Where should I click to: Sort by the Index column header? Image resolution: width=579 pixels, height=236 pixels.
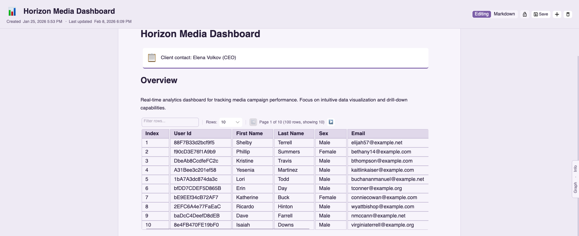tap(155, 133)
